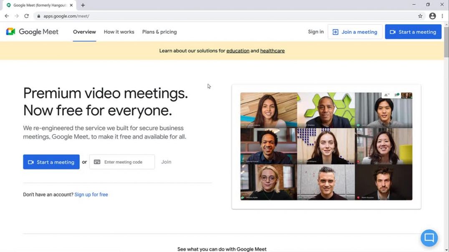Open the How it works tab
Image resolution: width=449 pixels, height=252 pixels.
[x=119, y=32]
